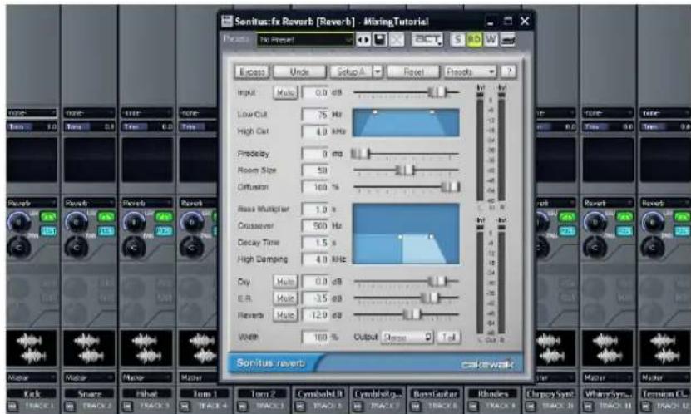Open the Output Stereo dropdown

tap(407, 338)
